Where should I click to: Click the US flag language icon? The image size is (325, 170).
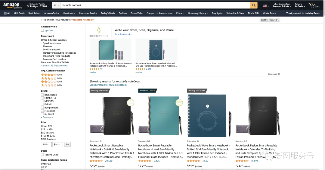[265, 6]
